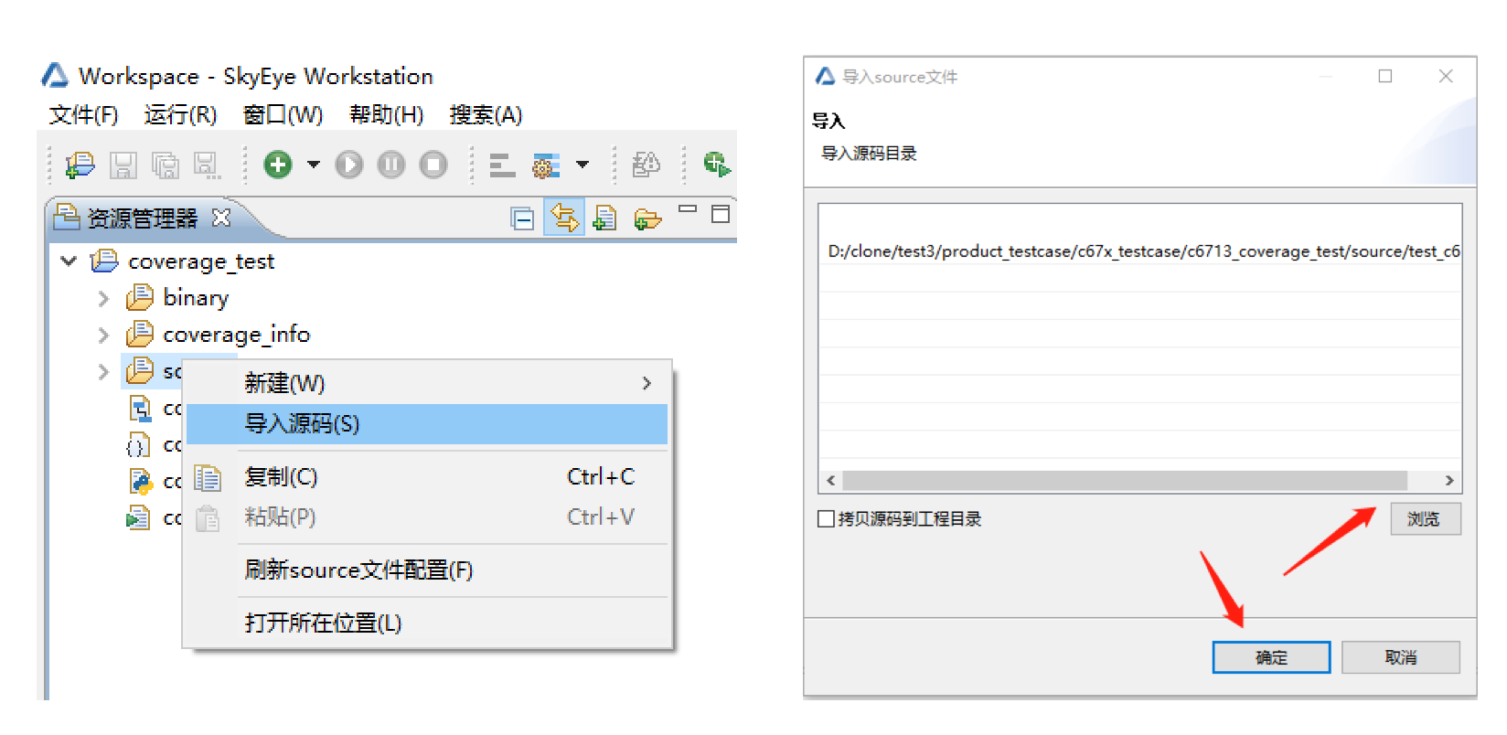The height and width of the screenshot is (735, 1507).
Task: Click the green plus add icon
Action: point(278,165)
